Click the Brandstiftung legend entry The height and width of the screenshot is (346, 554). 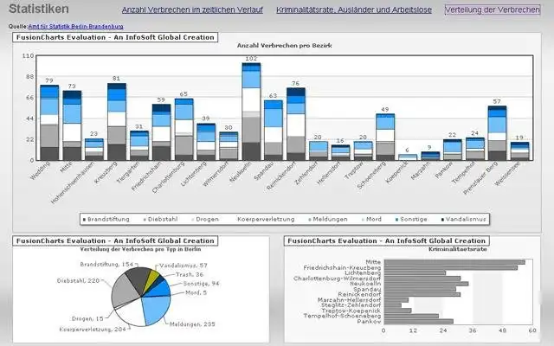[x=106, y=219]
